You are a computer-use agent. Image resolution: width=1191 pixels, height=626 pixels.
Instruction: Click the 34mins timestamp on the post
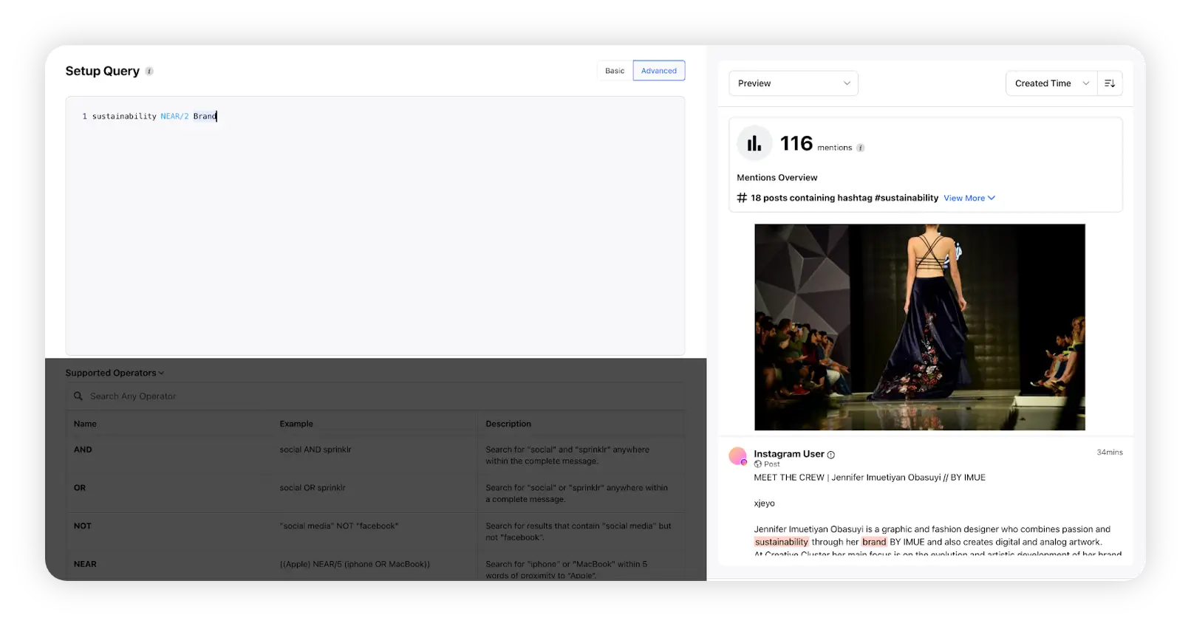(1110, 453)
